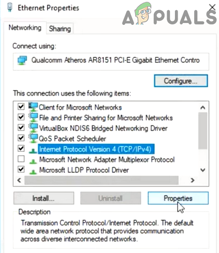Select the Networking tab
This screenshot has width=219, height=253.
(x=25, y=28)
